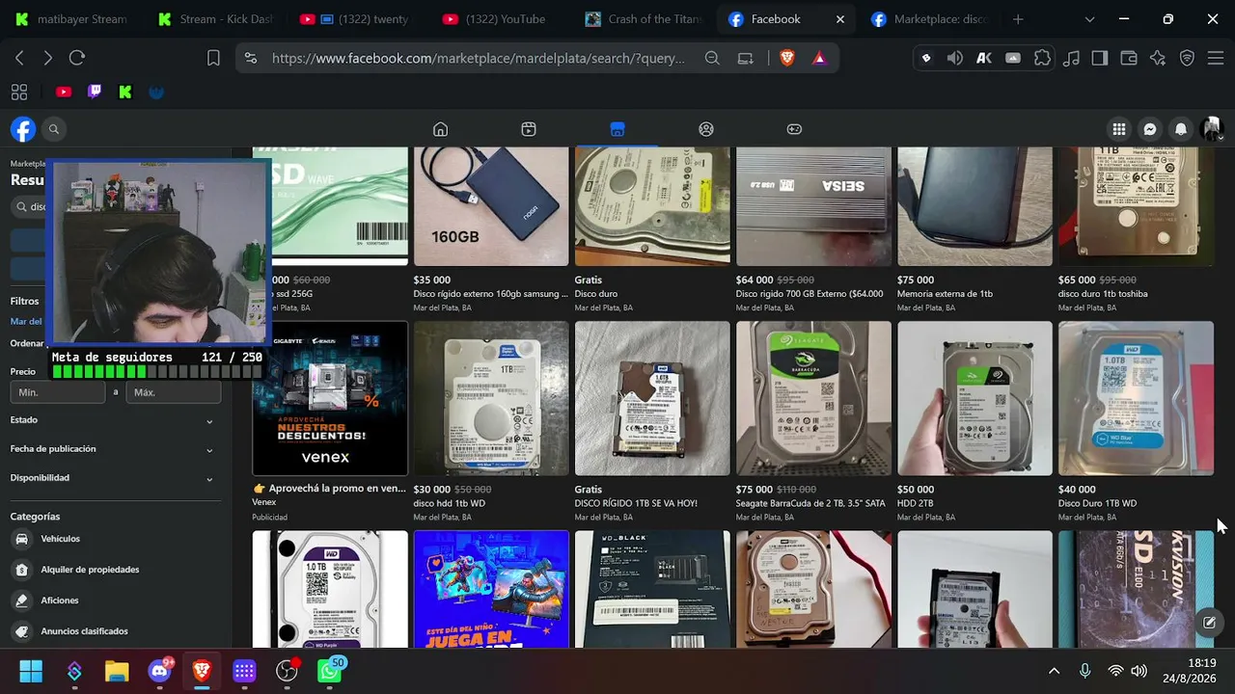Open Messenger chats icon

(1150, 129)
